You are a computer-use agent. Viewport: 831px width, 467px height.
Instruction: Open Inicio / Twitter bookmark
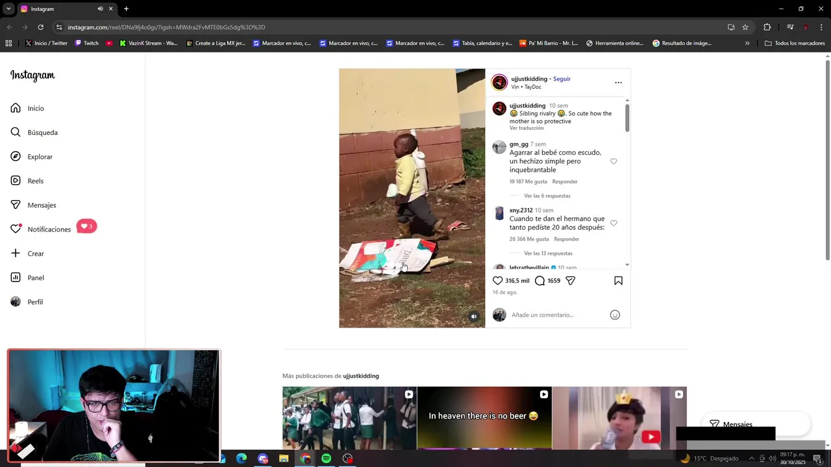(x=46, y=43)
